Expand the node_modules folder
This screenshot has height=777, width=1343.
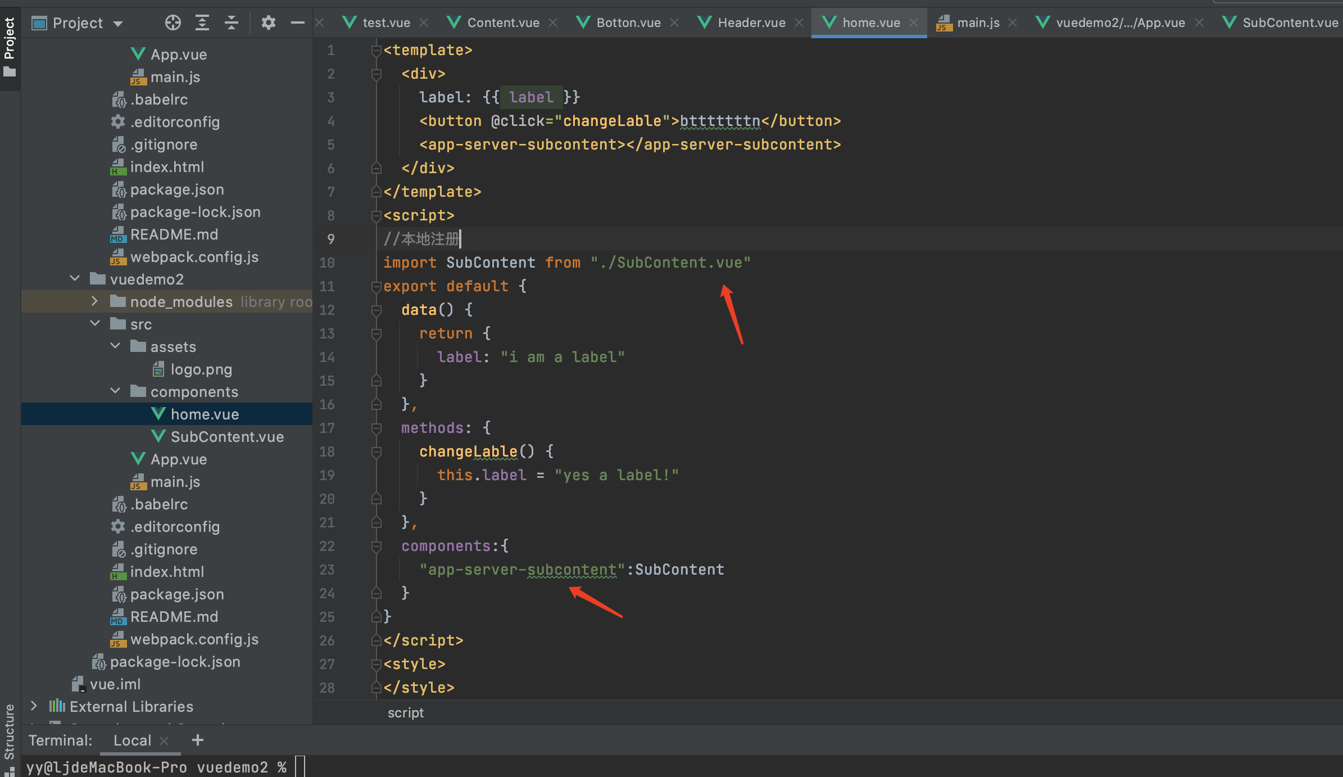point(94,301)
